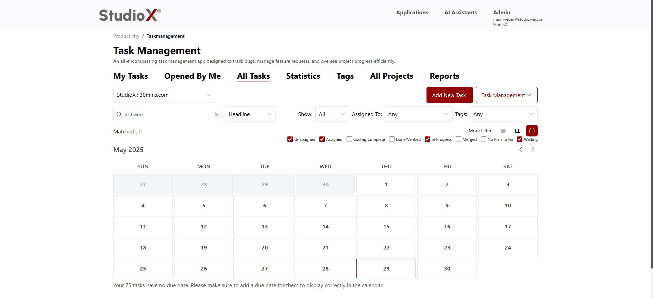Viewport: 653px width, 298px height.
Task: Open the Assigned To dropdown
Action: tap(418, 114)
